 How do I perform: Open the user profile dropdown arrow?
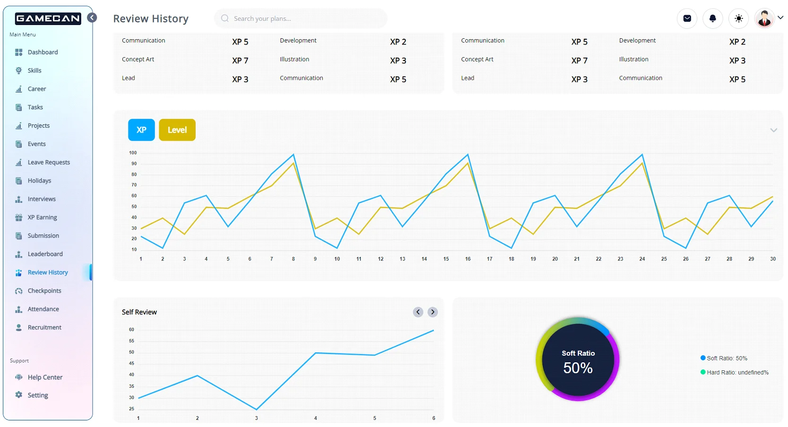pos(780,17)
